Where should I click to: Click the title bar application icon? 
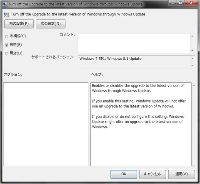click(5, 4)
